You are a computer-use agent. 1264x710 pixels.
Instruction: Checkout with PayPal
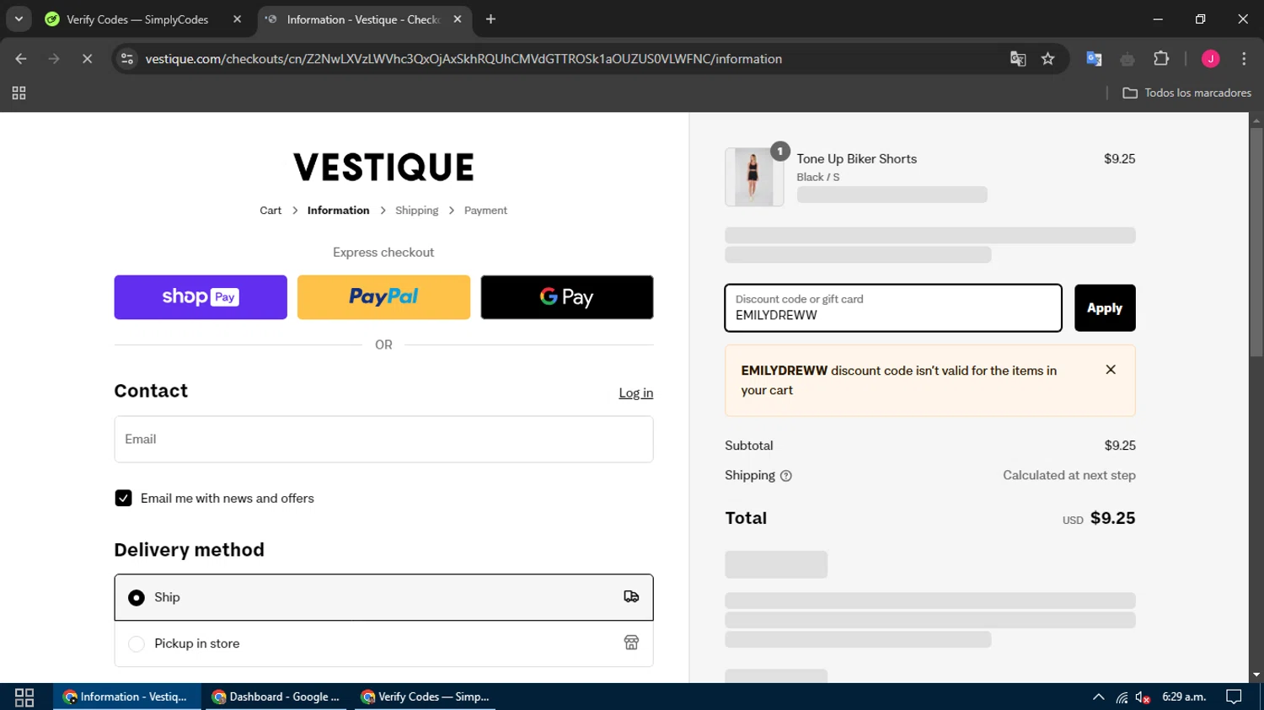point(383,297)
